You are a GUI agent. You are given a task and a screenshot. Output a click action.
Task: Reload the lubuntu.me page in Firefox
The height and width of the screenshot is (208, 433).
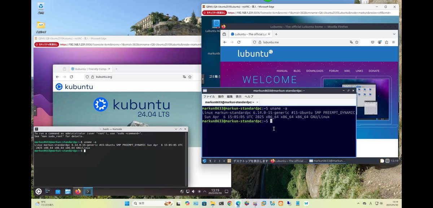[239, 42]
